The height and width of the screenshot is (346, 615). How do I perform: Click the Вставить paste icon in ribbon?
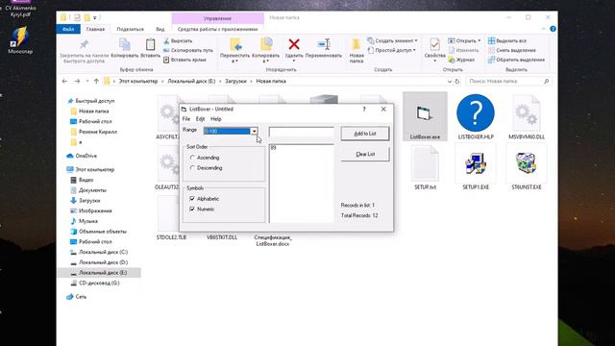[150, 45]
